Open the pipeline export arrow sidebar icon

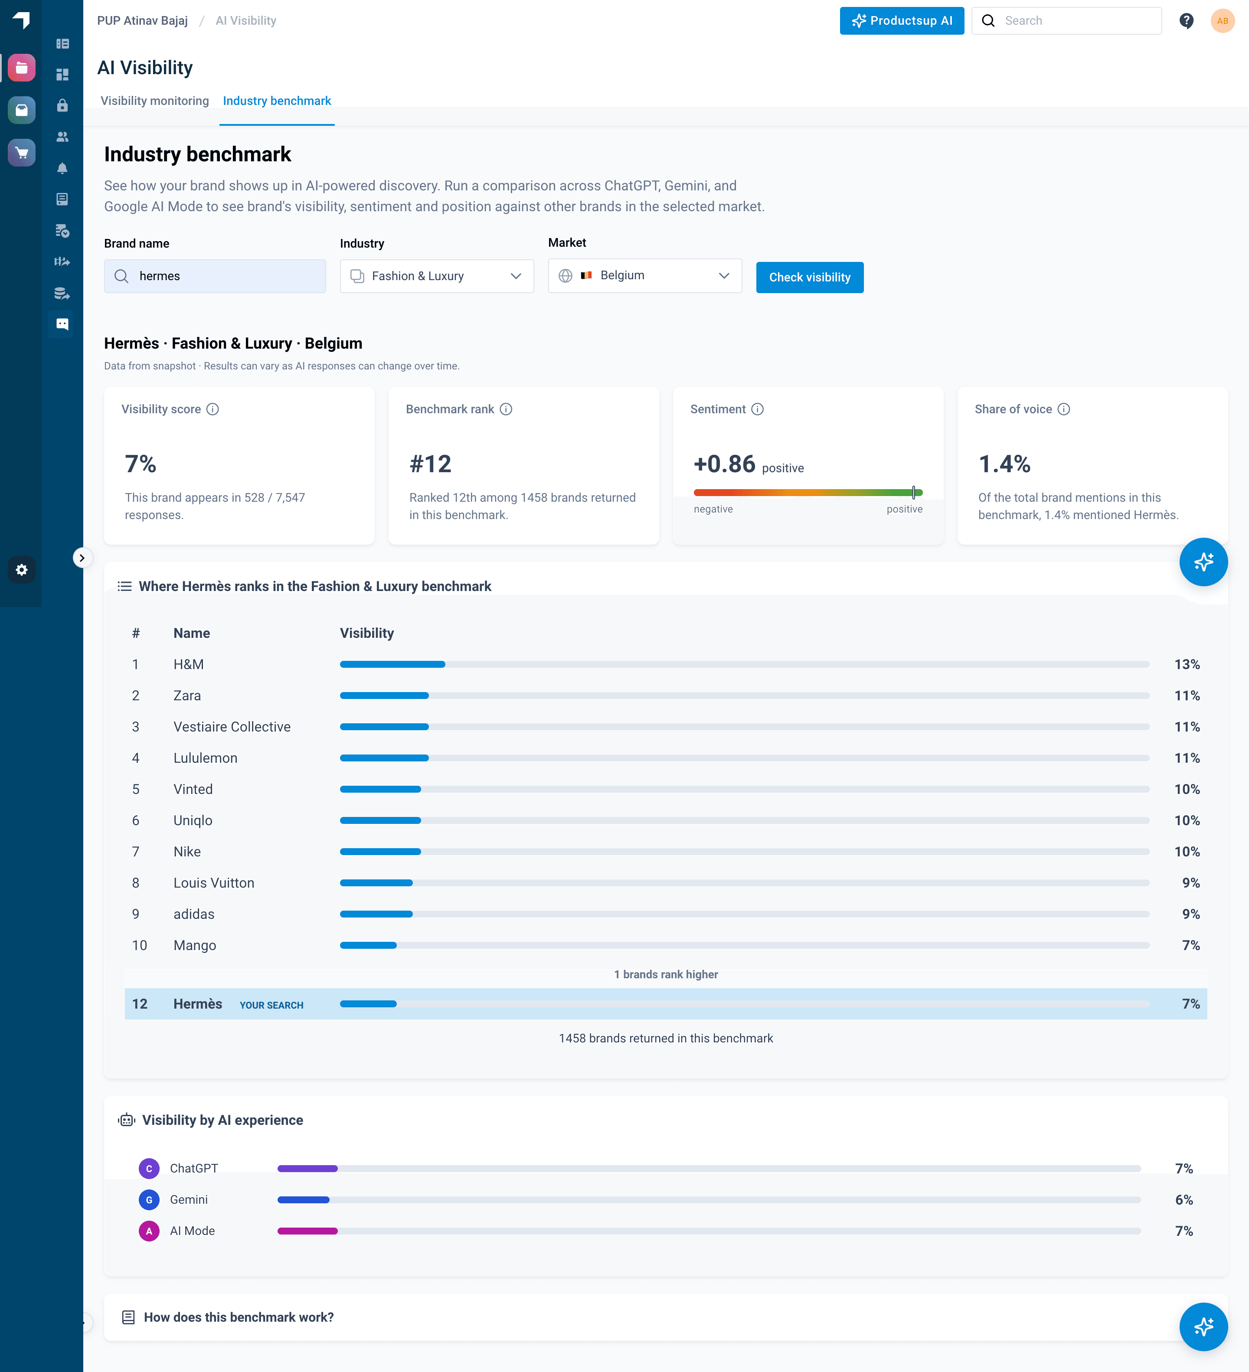point(62,261)
